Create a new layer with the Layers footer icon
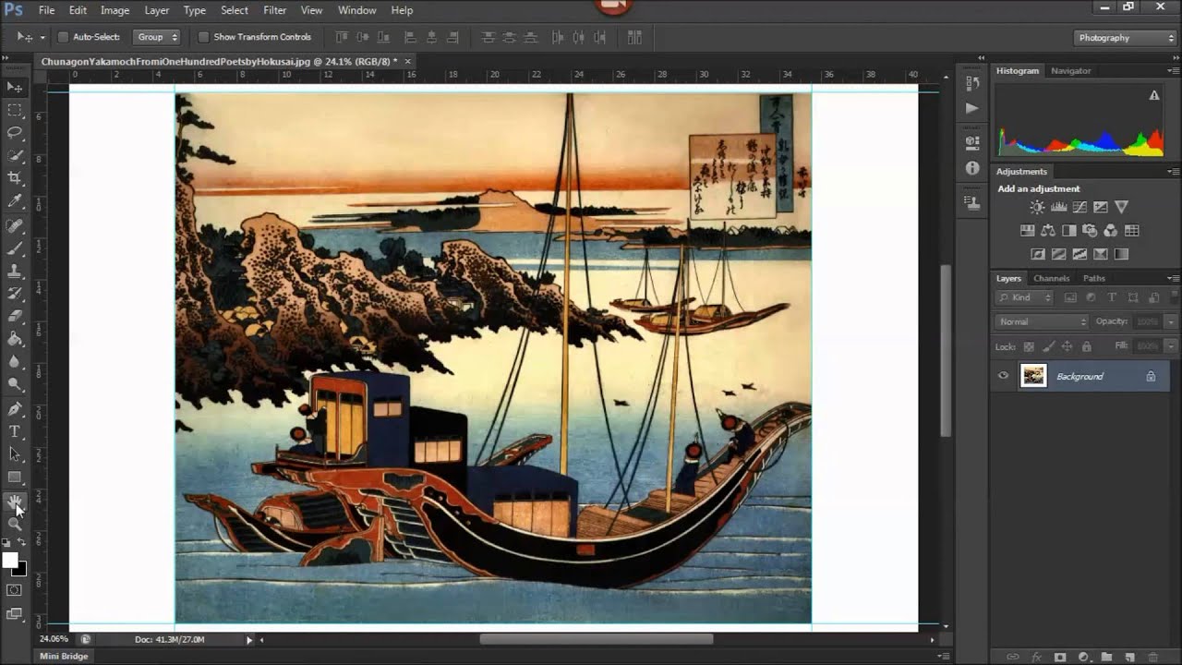Screen dimensions: 1182x665 point(1129,657)
